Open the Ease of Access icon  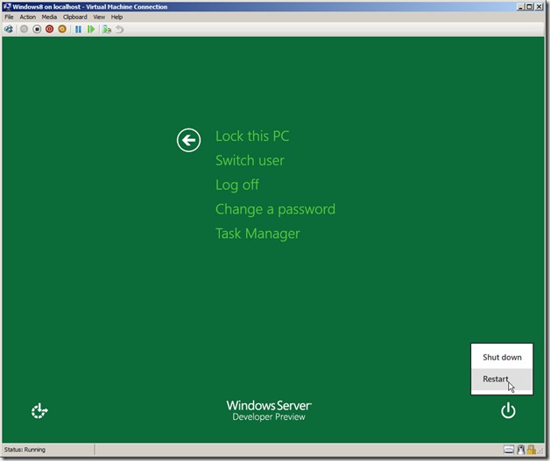(x=39, y=411)
